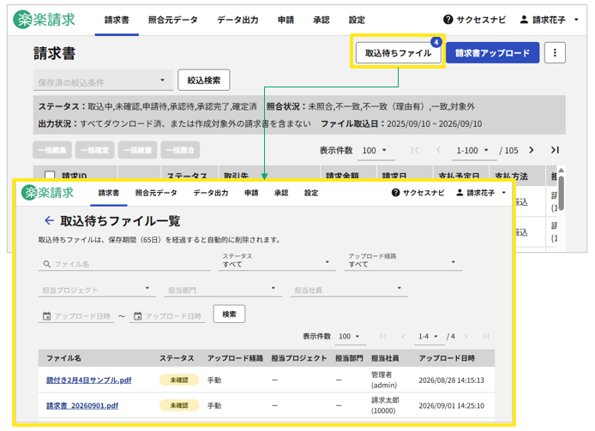Expand 請求花子 user menu in the front window
The height and width of the screenshot is (431, 595).
click(x=504, y=193)
